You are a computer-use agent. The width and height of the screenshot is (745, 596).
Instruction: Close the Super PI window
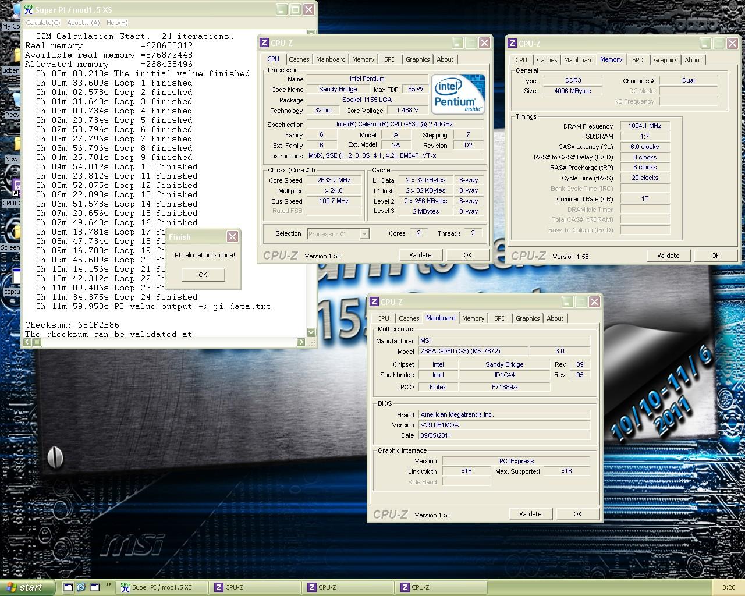coord(309,9)
